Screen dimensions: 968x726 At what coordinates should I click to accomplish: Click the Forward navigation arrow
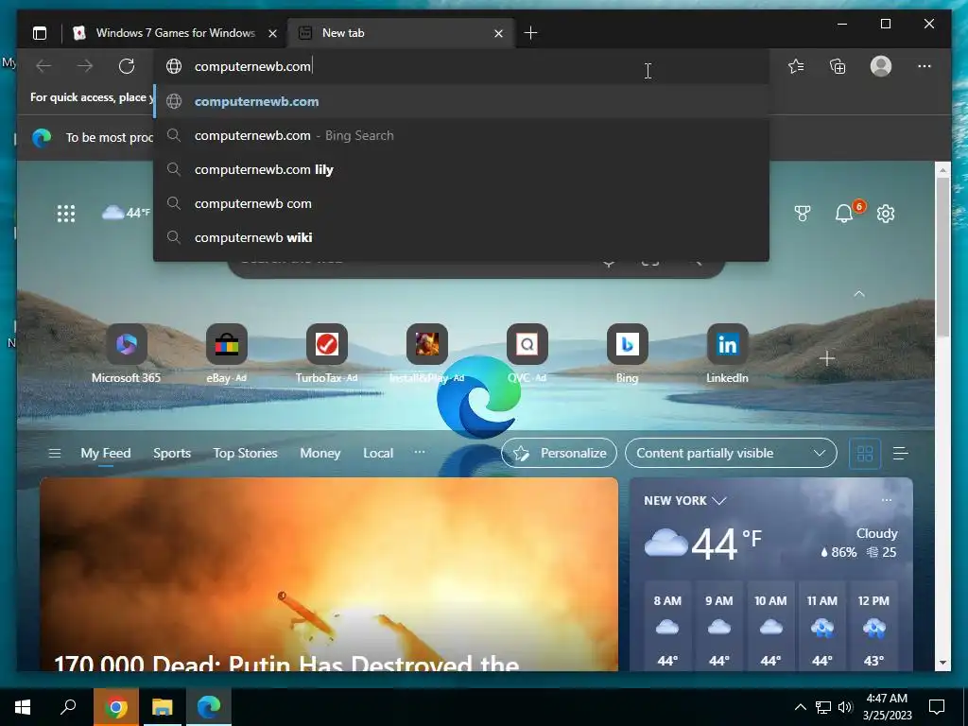point(85,66)
